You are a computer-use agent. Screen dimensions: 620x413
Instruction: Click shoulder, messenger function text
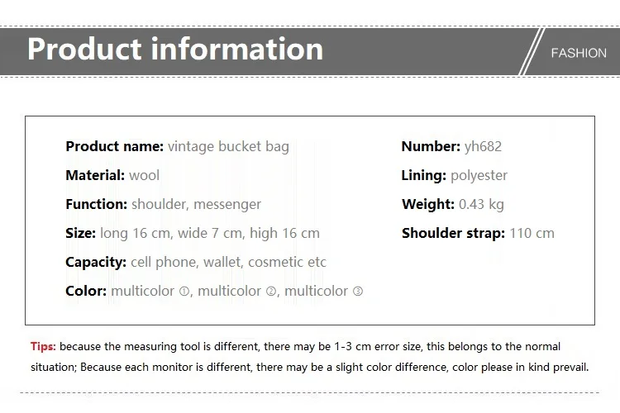[x=196, y=204]
